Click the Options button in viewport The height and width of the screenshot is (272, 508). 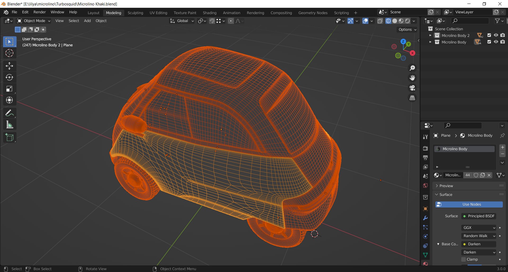[407, 30]
